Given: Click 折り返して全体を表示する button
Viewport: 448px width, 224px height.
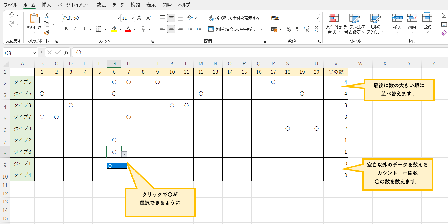Looking at the screenshot, I should click(234, 18).
